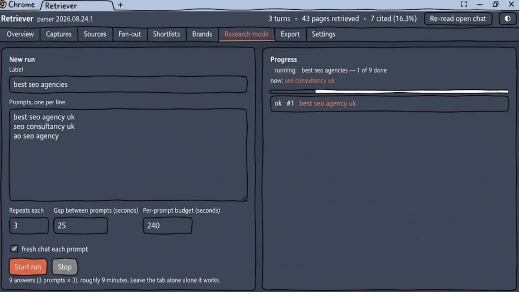This screenshot has width=519, height=292.
Task: Go to the Fan-out tab
Action: coord(130,34)
